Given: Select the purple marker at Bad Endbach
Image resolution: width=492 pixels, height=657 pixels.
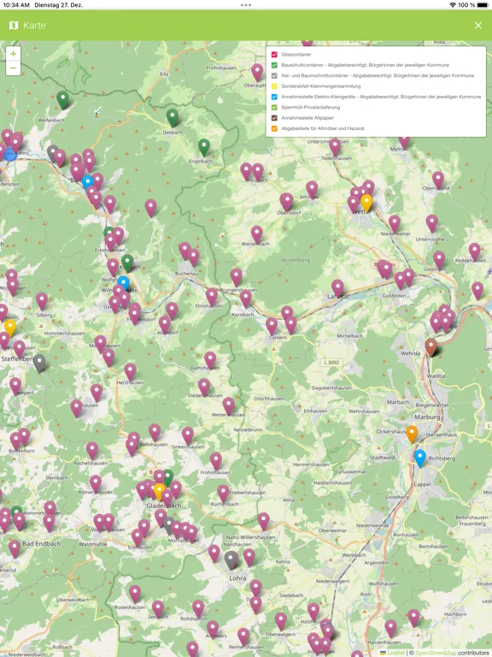Looking at the screenshot, I should tap(15, 548).
